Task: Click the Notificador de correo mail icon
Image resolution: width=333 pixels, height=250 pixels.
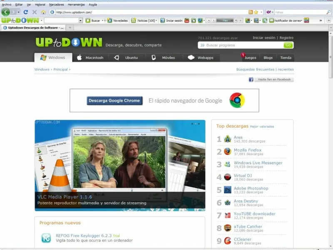Action: point(271,20)
